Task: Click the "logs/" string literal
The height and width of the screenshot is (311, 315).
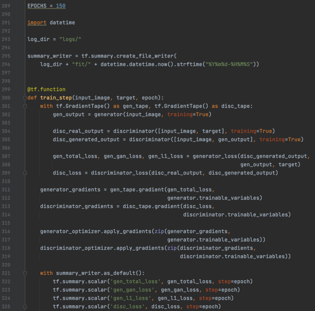Action: [70, 39]
